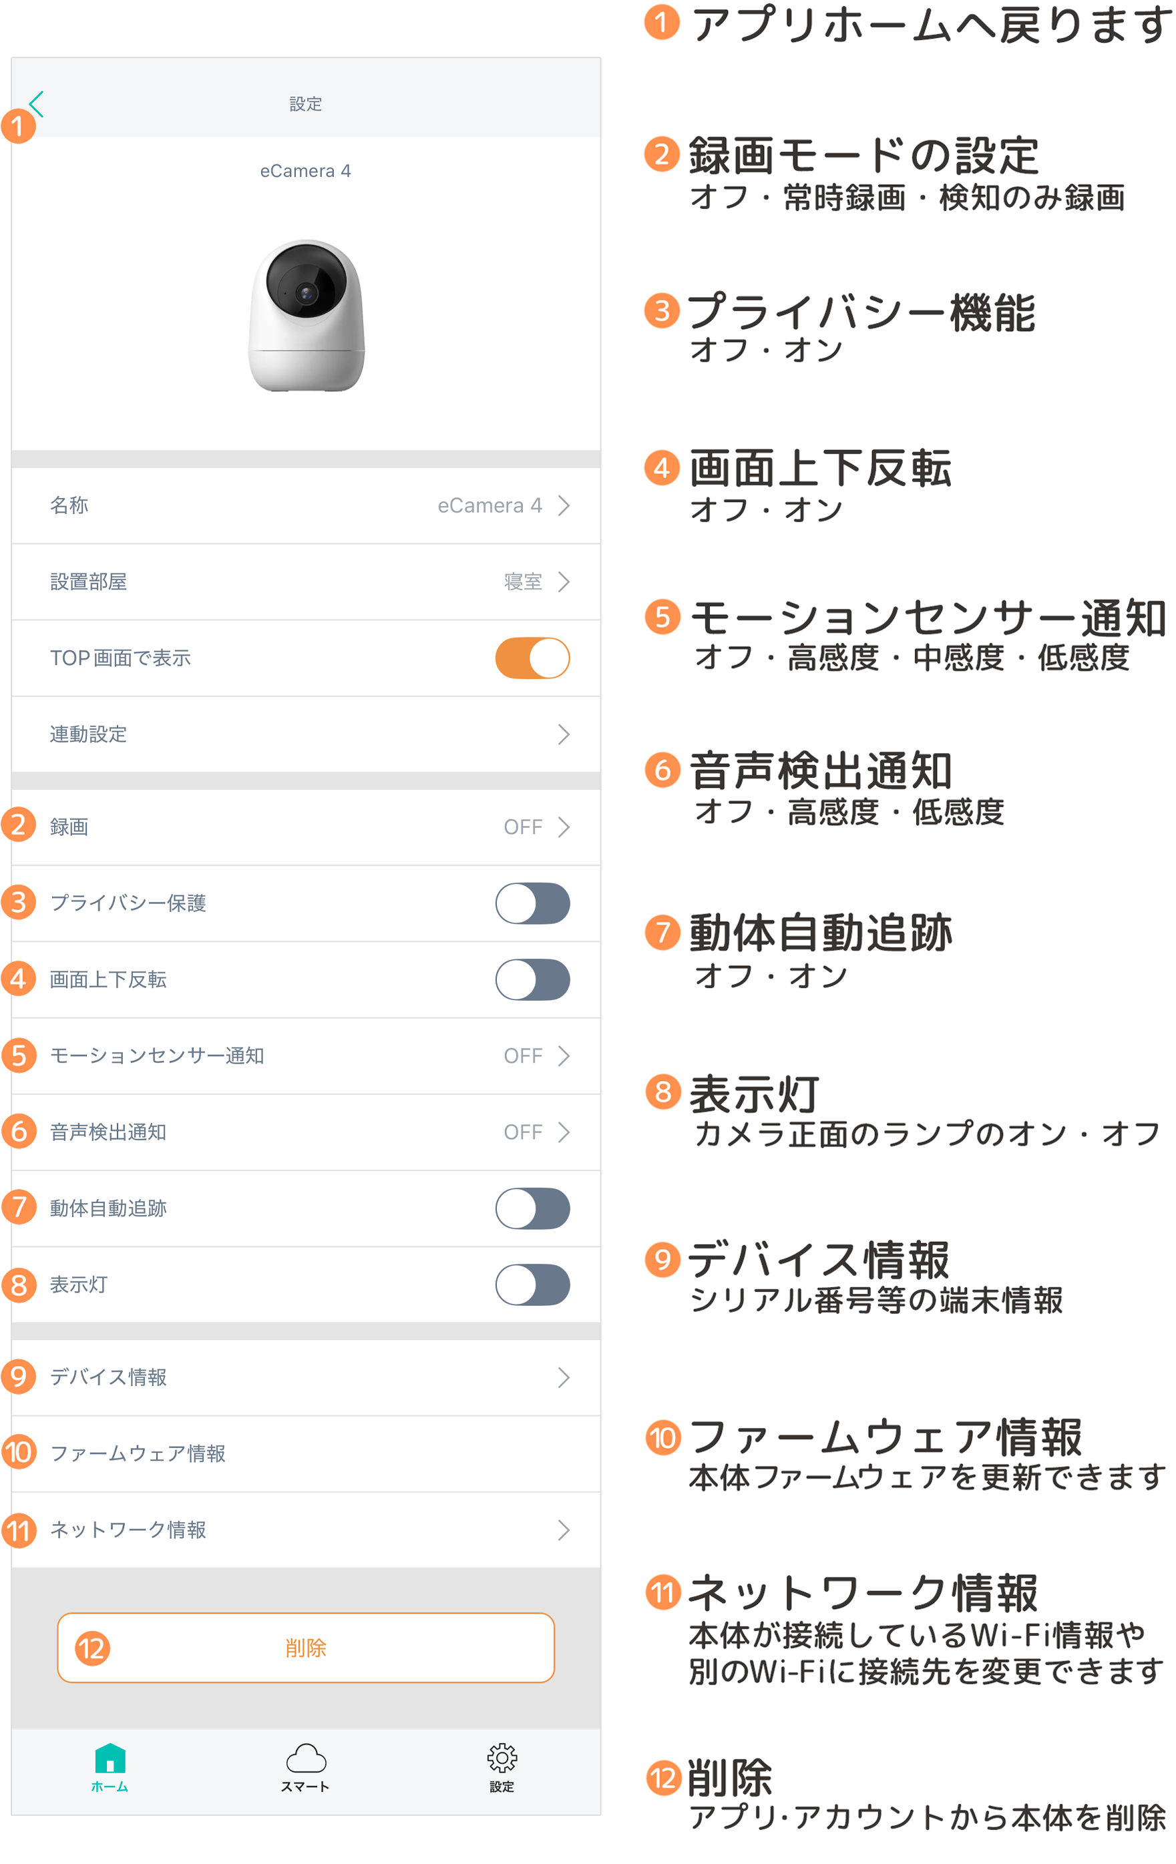Screen dimensions: 1176x1864
Task: Open the スマート cloud icon tab
Action: coord(306,1767)
